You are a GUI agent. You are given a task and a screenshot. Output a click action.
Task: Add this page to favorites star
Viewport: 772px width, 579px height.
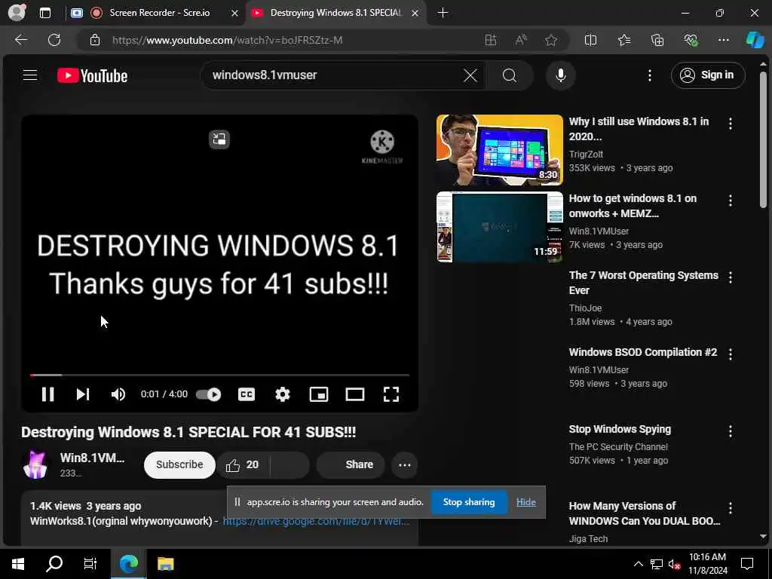pos(551,40)
